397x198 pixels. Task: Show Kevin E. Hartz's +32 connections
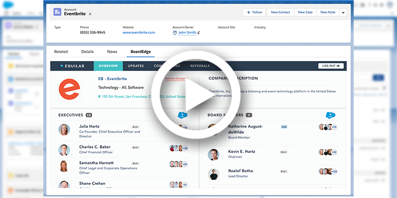pos(334,152)
